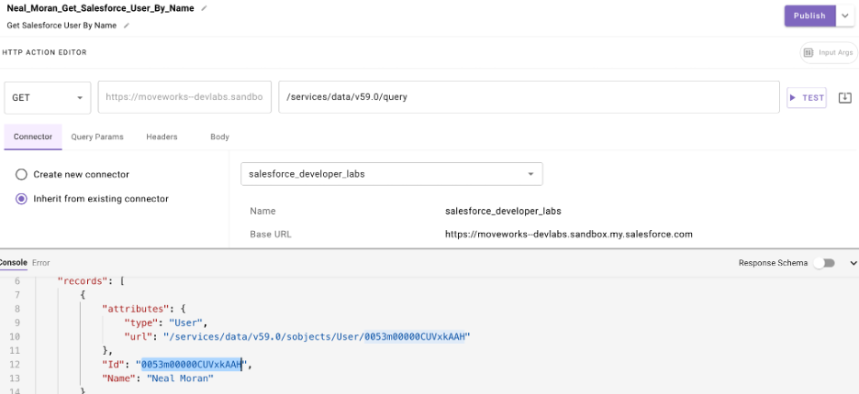Image resolution: width=859 pixels, height=394 pixels.
Task: Edit the description pencil icon beside Get Salesforce User By Name
Action: (127, 26)
